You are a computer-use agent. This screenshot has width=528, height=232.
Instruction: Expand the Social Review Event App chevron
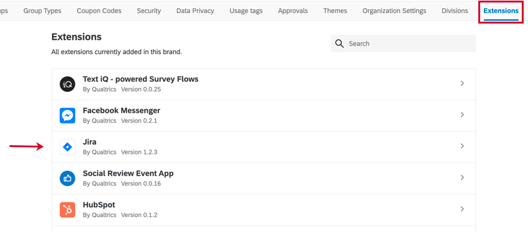tap(462, 177)
